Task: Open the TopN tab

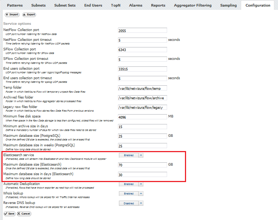Action: 116,5
